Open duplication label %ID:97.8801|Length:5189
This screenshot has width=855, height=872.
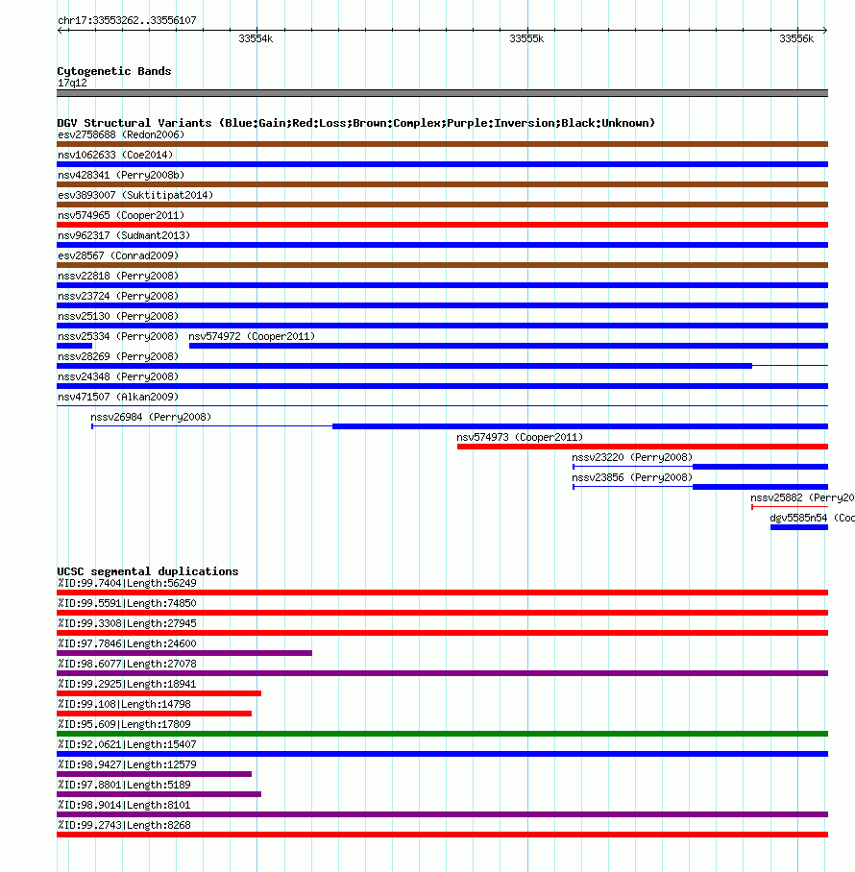pyautogui.click(x=124, y=785)
